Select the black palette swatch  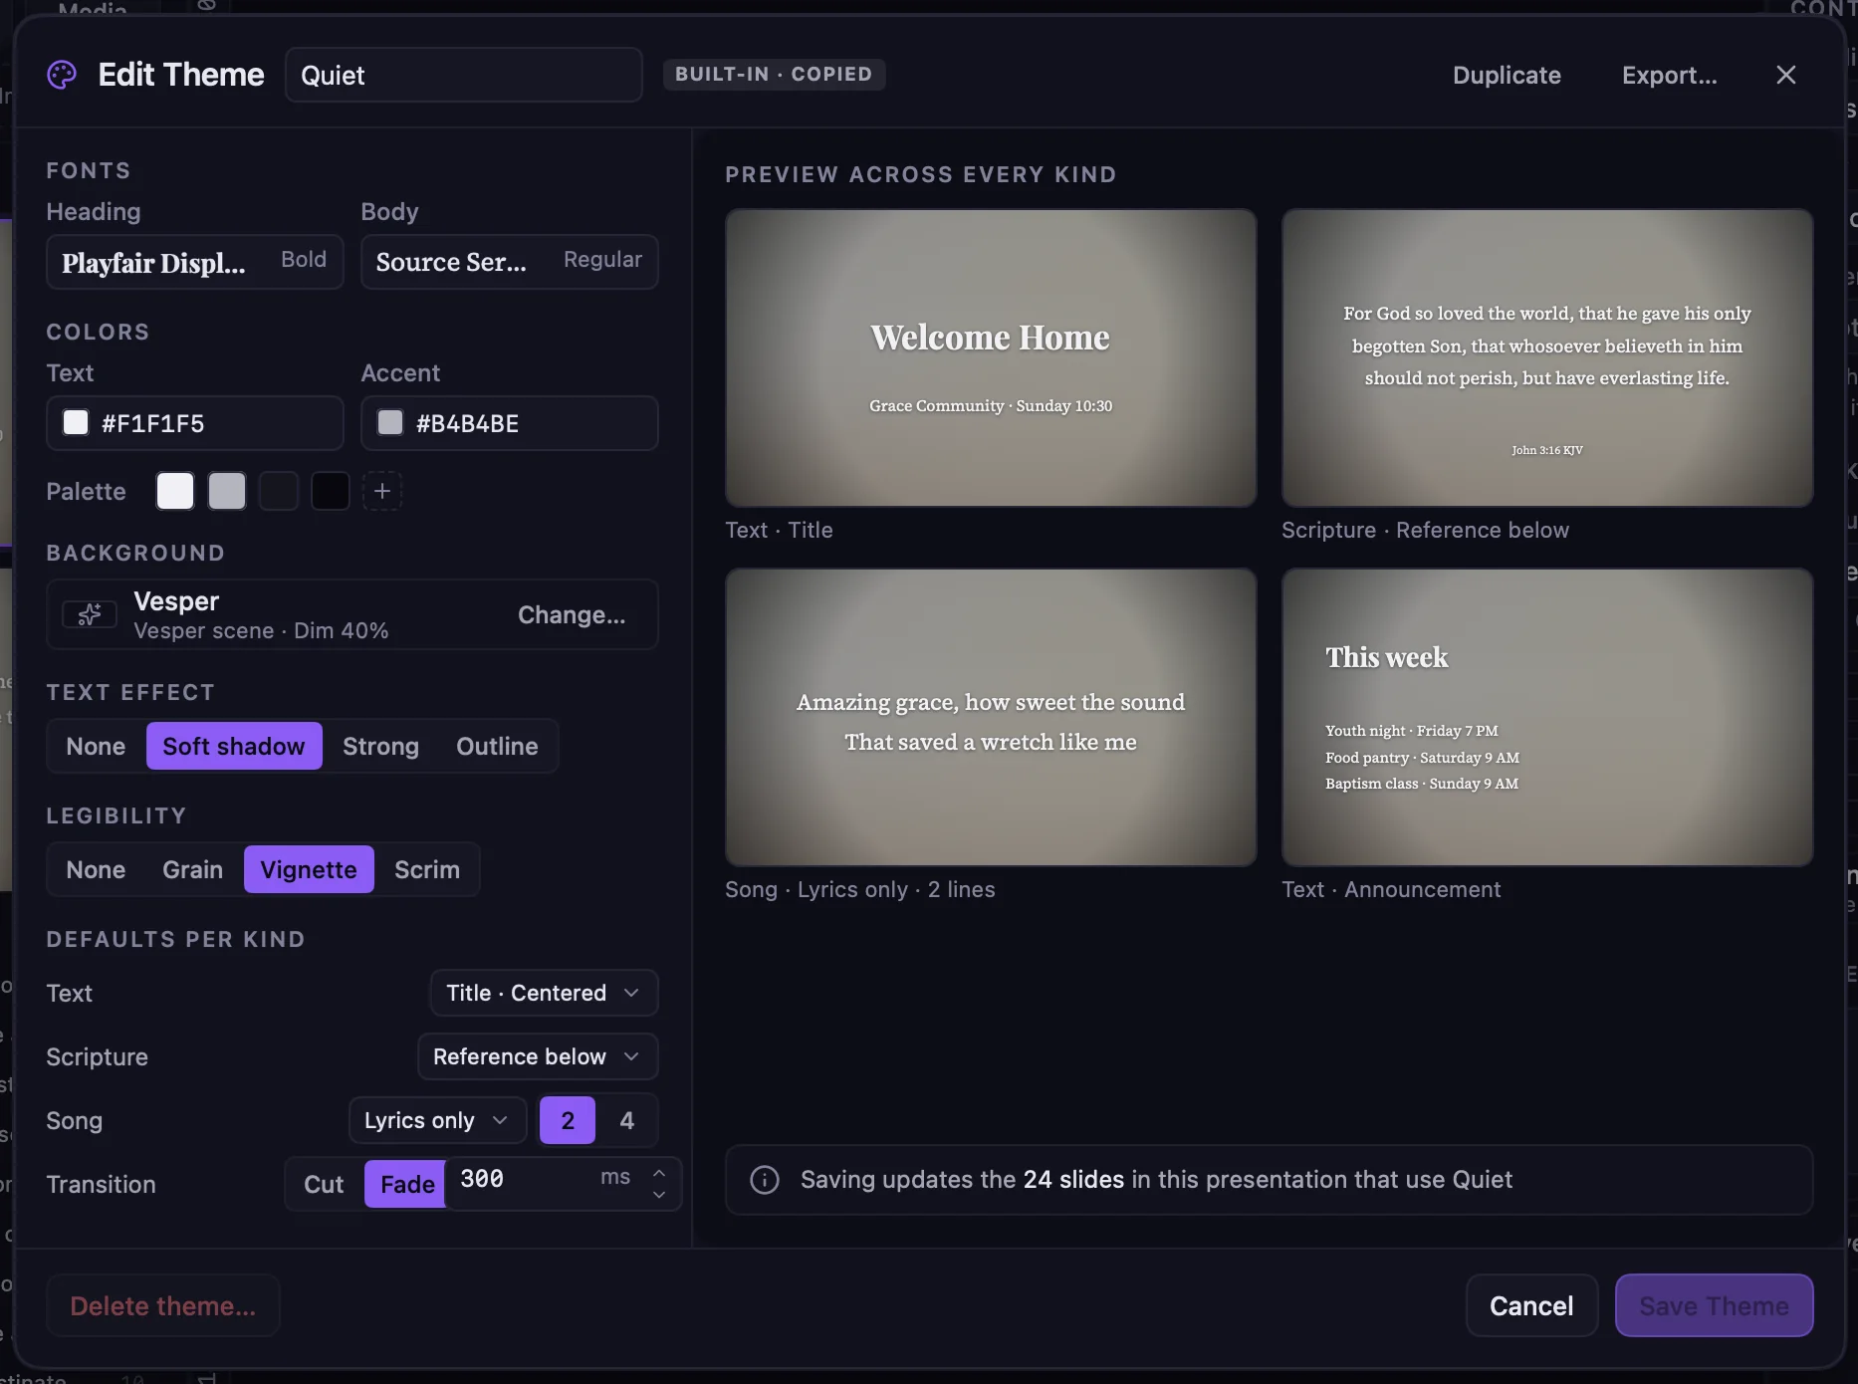tap(331, 491)
